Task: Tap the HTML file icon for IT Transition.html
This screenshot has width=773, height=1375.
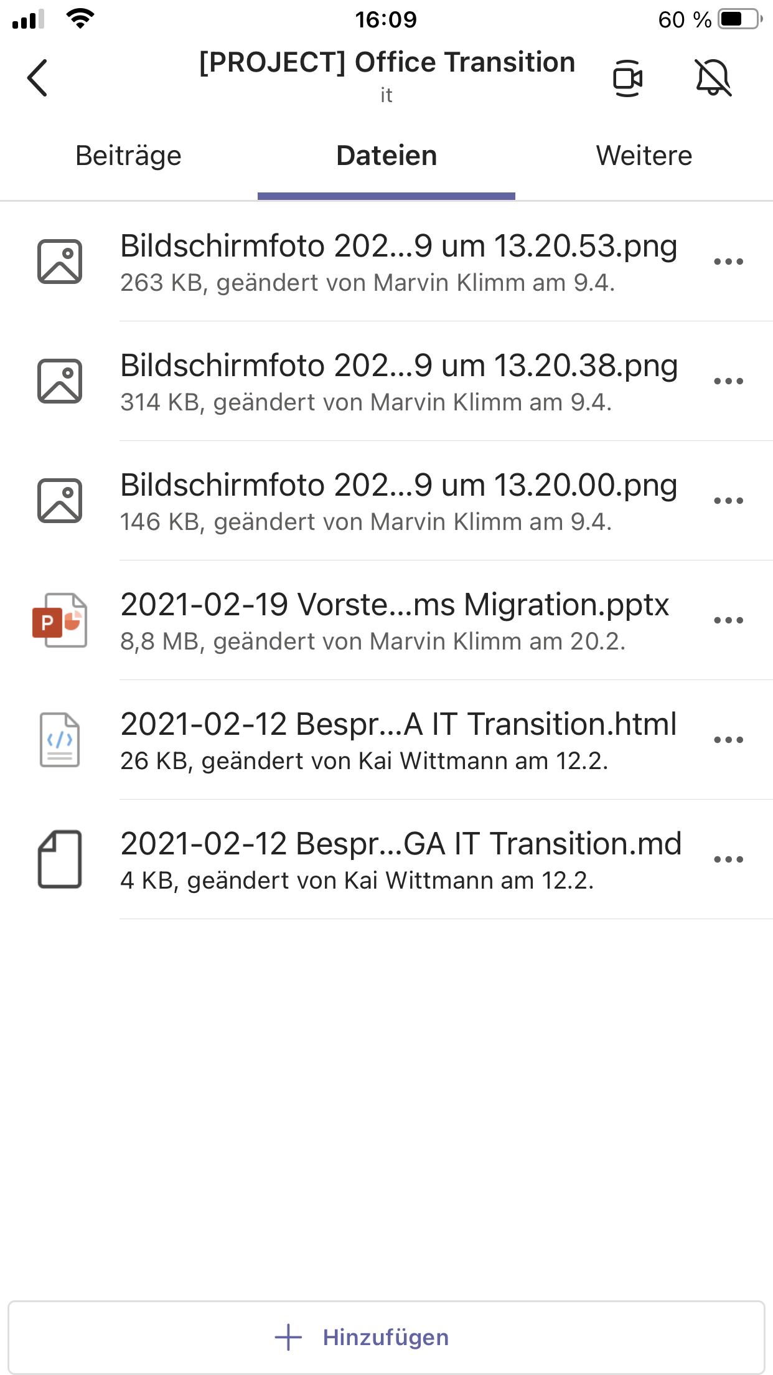Action: tap(60, 740)
